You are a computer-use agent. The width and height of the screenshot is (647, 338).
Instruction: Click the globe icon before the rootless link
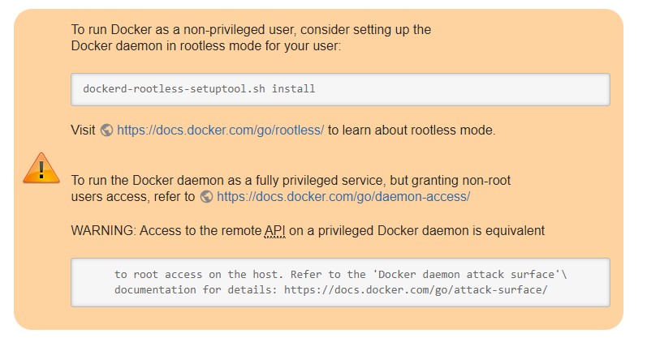(x=106, y=130)
